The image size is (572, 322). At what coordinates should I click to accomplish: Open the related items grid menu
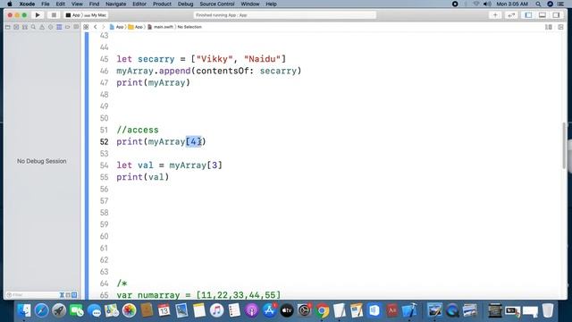click(x=86, y=27)
